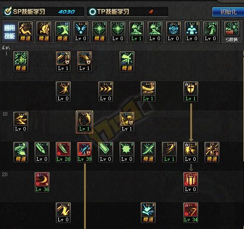Click the red pillar gate Lv 0 skill
The image size is (244, 229).
tap(191, 182)
